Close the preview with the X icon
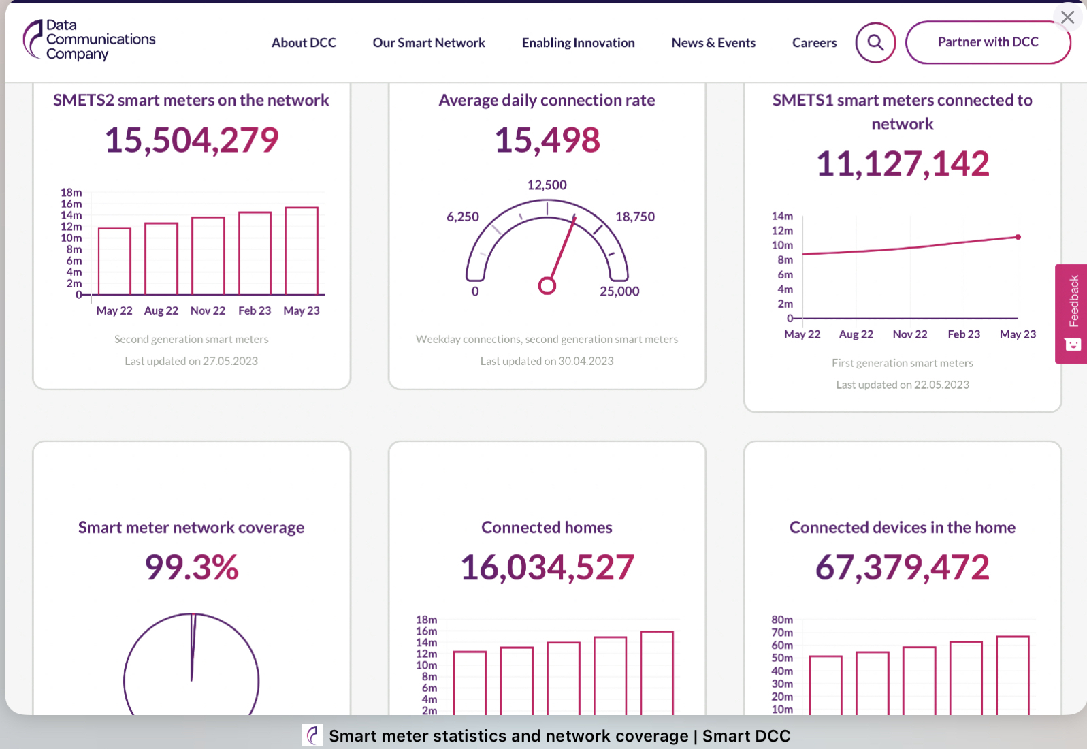Viewport: 1087px width, 749px height. click(1067, 17)
